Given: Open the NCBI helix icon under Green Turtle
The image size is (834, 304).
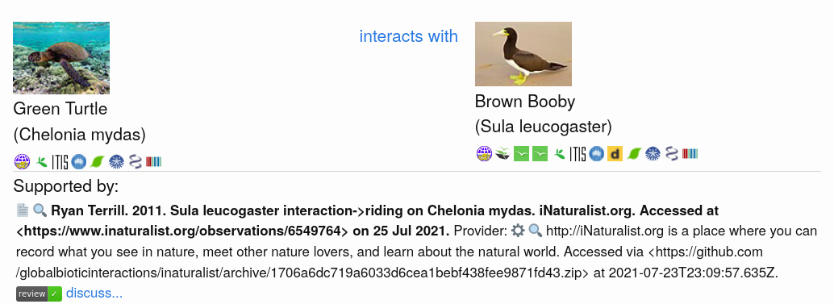Looking at the screenshot, I should [135, 161].
